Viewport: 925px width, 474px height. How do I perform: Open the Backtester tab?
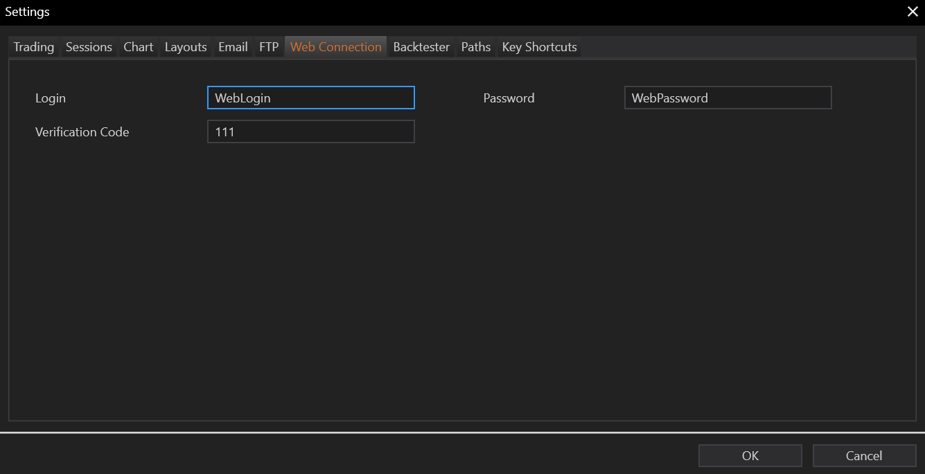point(421,47)
